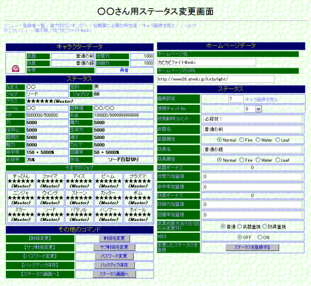Image resolution: width=311 pixels, height=286 pixels.
Task: Open the メニュー link at top
Action: coord(11,26)
